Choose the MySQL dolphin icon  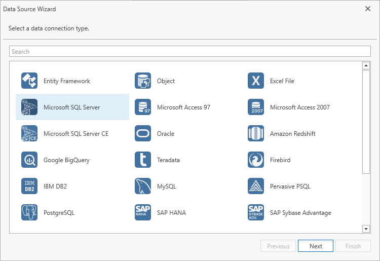(143, 186)
